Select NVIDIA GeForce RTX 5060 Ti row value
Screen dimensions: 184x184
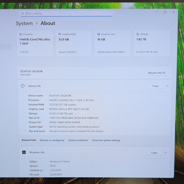point(69,109)
